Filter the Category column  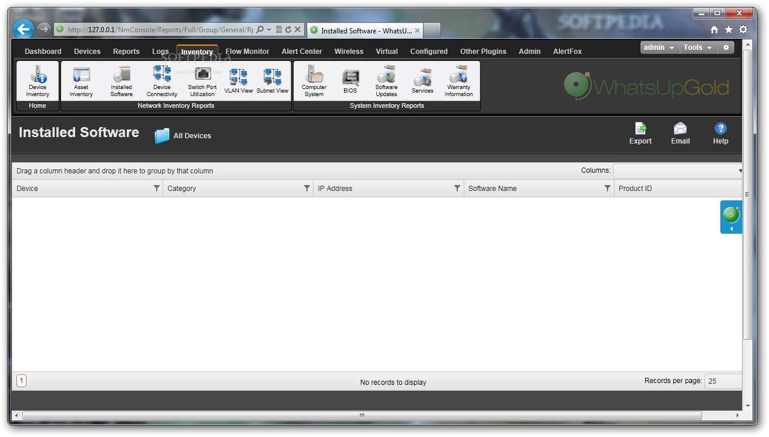(x=306, y=189)
